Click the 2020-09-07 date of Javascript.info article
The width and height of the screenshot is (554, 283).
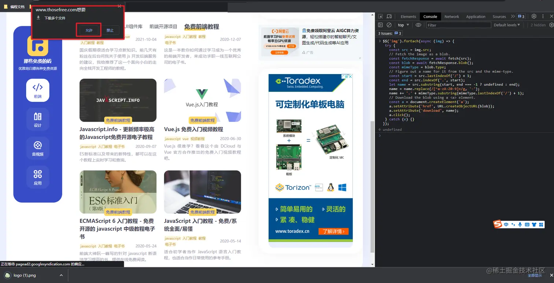click(x=146, y=146)
